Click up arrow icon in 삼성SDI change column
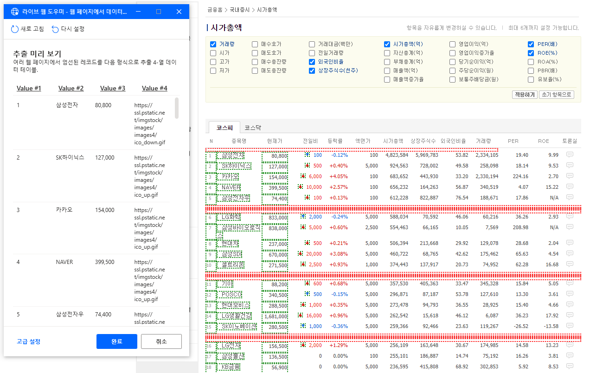This screenshot has height=373, width=590. (300, 253)
